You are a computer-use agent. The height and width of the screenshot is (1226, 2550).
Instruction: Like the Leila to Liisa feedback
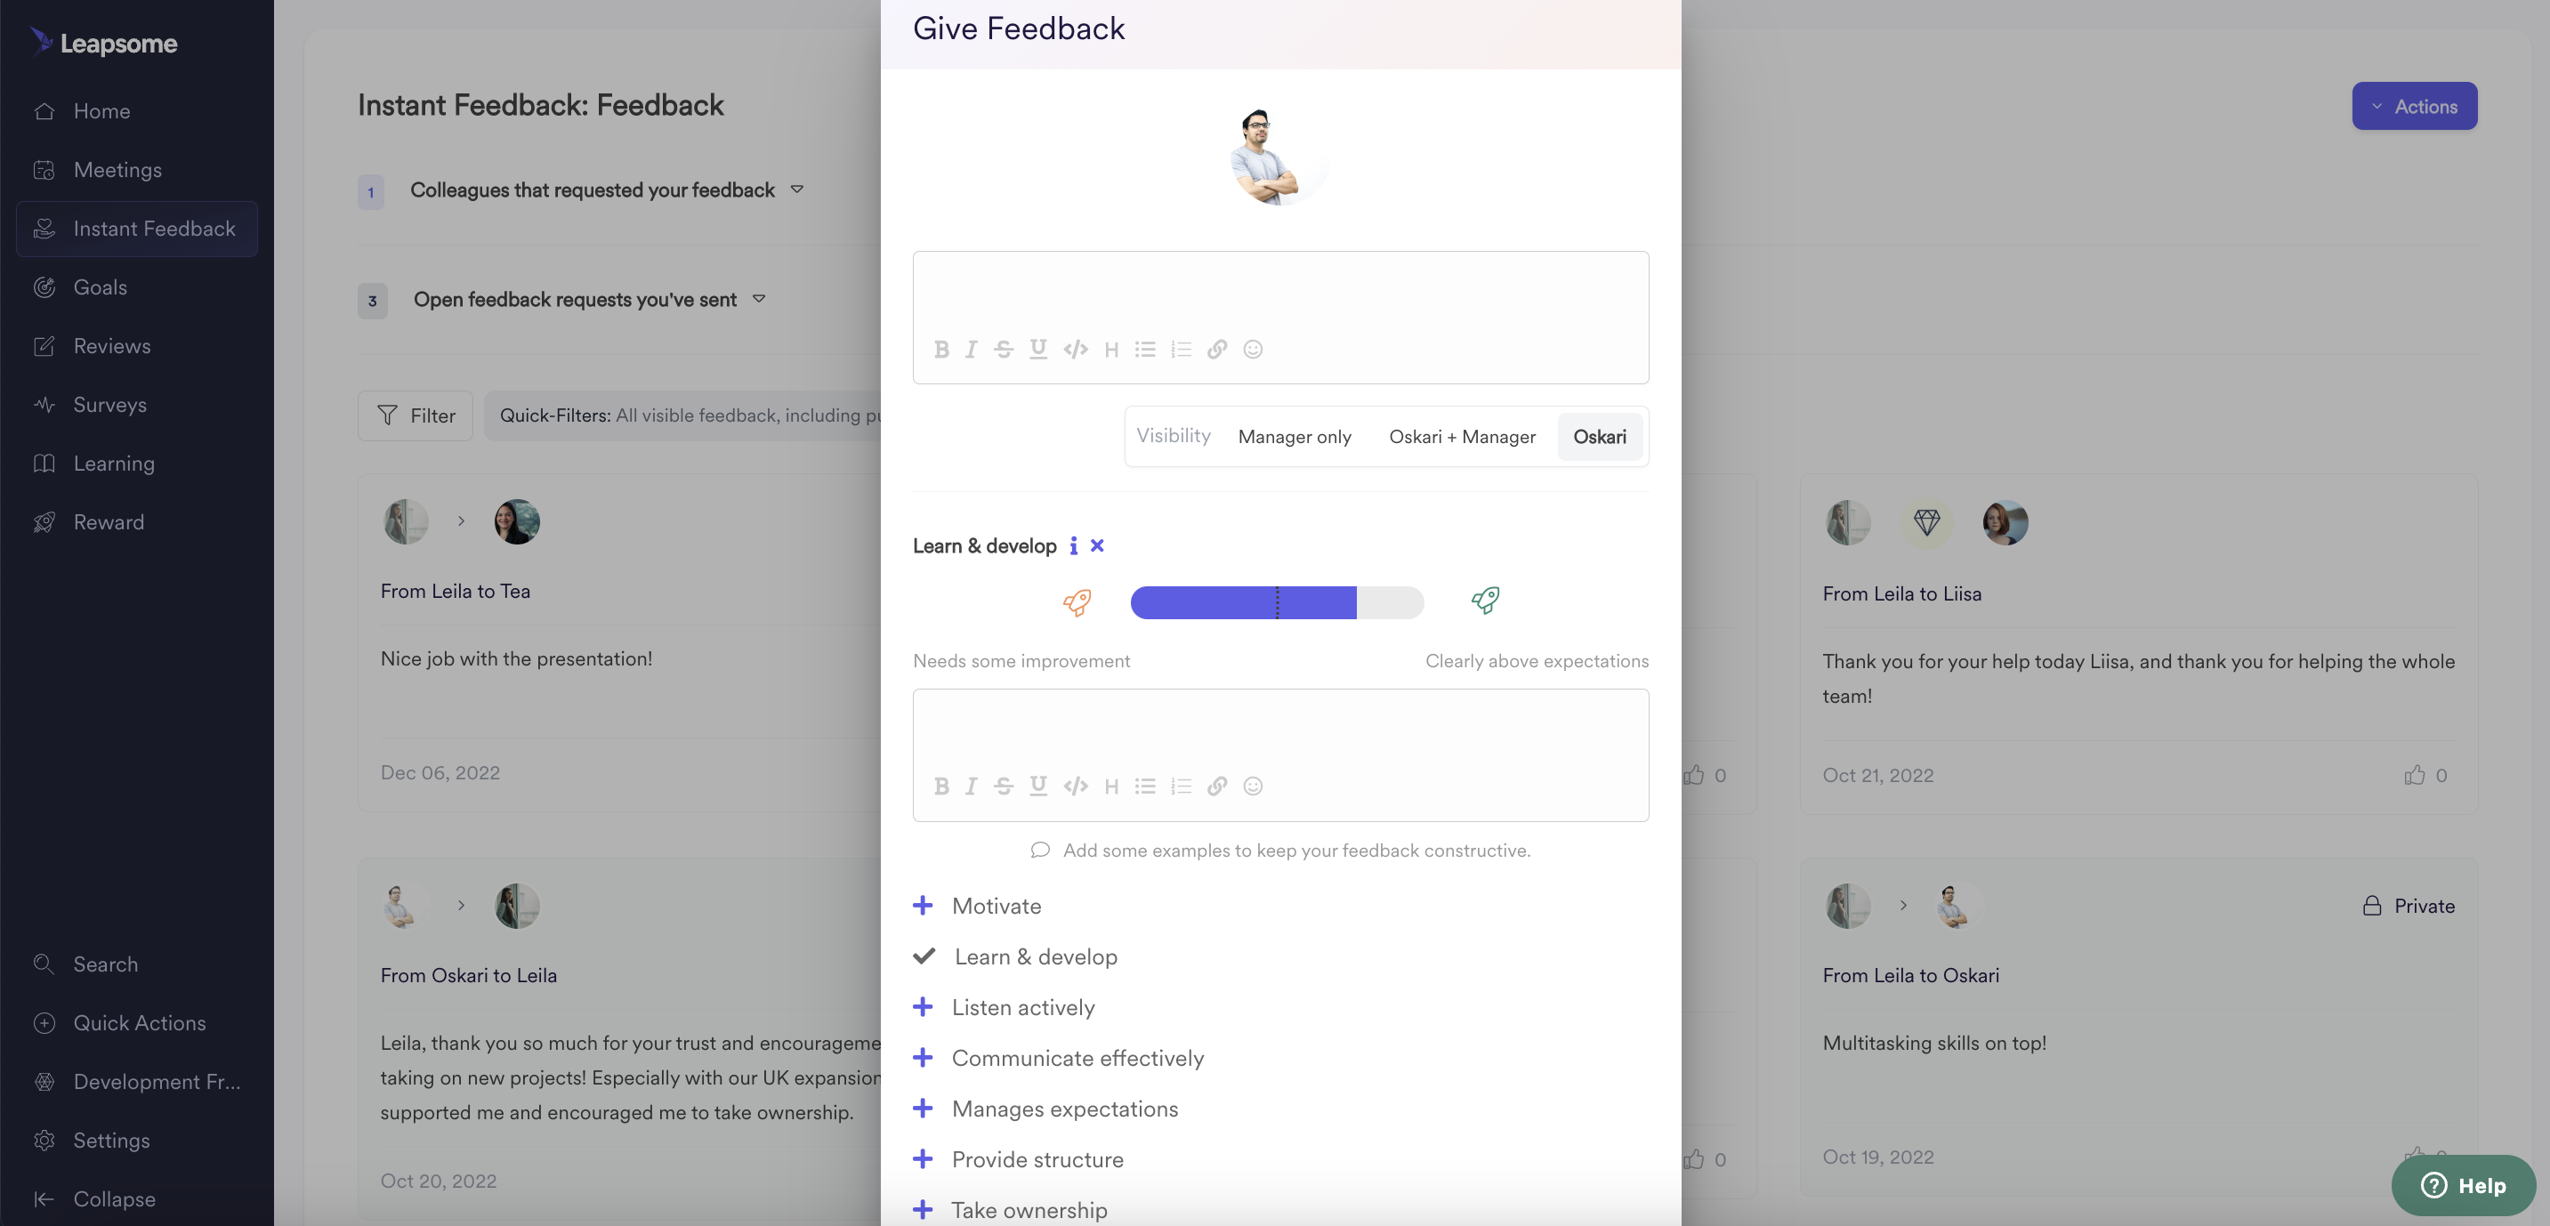click(x=2415, y=776)
